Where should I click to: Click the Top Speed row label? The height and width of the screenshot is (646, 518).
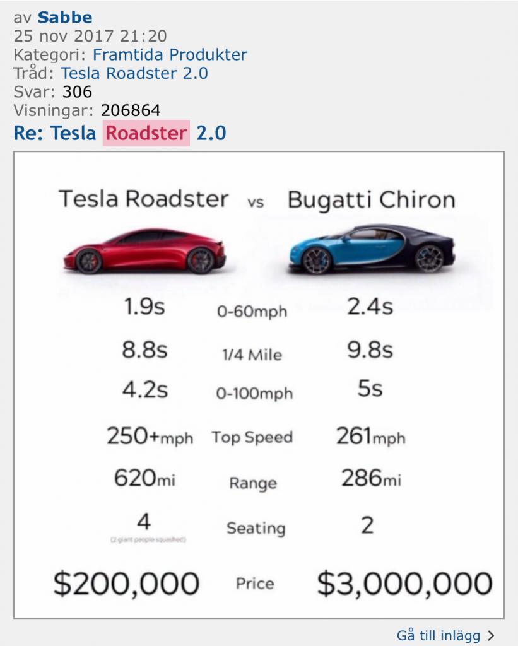tap(252, 437)
